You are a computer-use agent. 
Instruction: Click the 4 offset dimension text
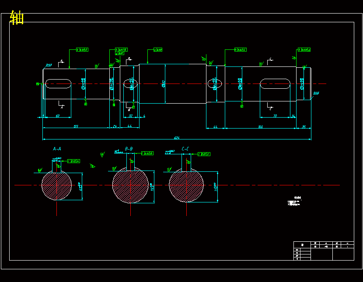144,116
